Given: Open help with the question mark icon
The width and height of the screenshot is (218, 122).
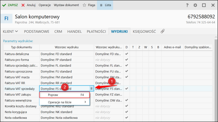Looking at the screenshot, I should pos(187,5).
